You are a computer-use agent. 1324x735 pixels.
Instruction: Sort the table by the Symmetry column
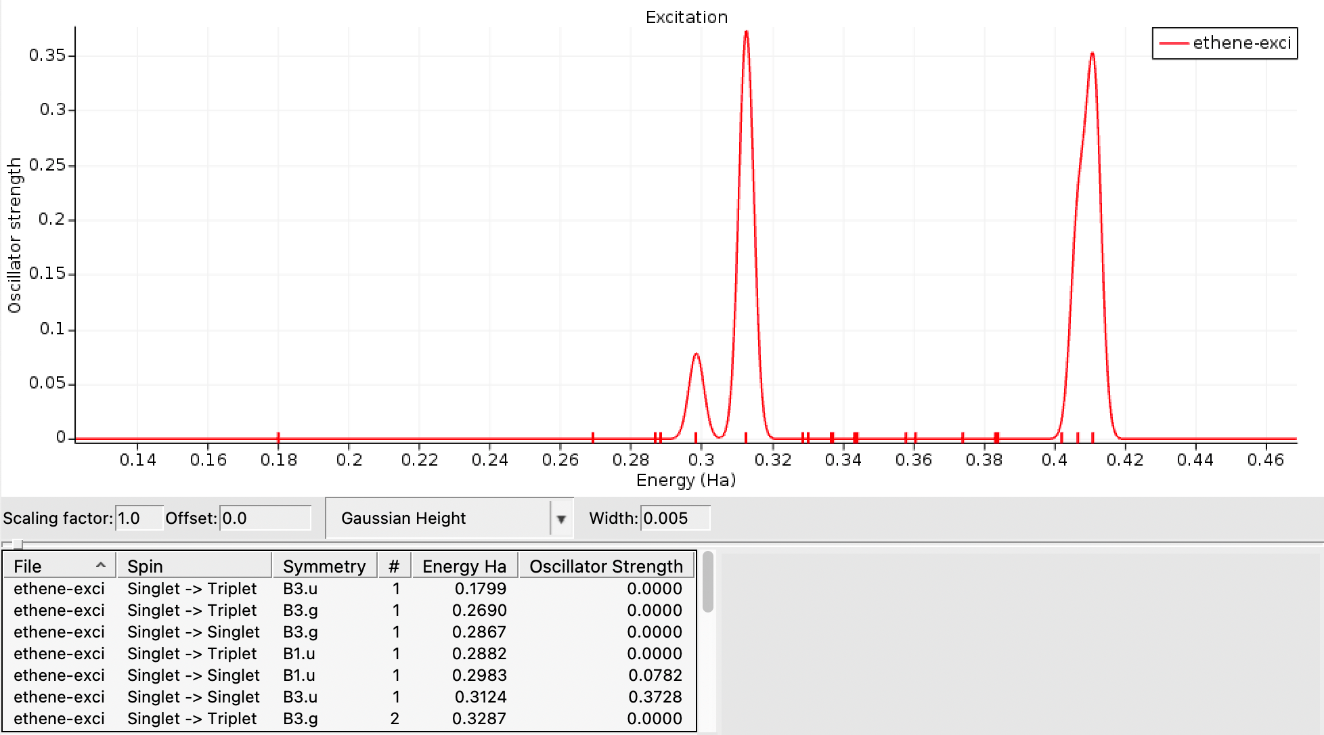(325, 566)
